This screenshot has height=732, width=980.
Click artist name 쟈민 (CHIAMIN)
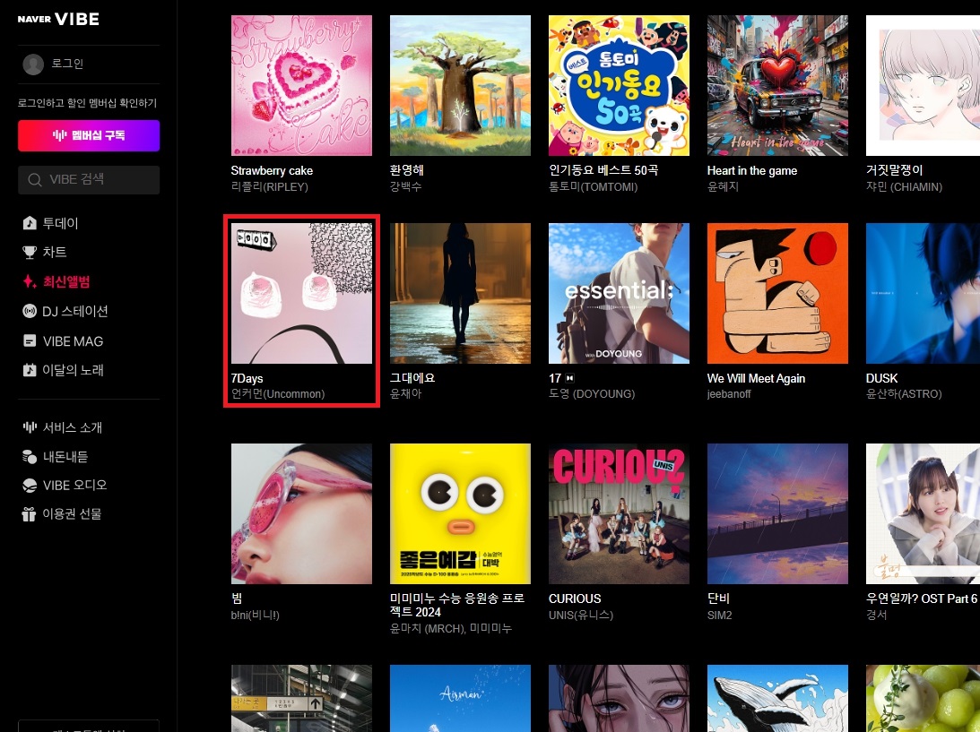[904, 186]
